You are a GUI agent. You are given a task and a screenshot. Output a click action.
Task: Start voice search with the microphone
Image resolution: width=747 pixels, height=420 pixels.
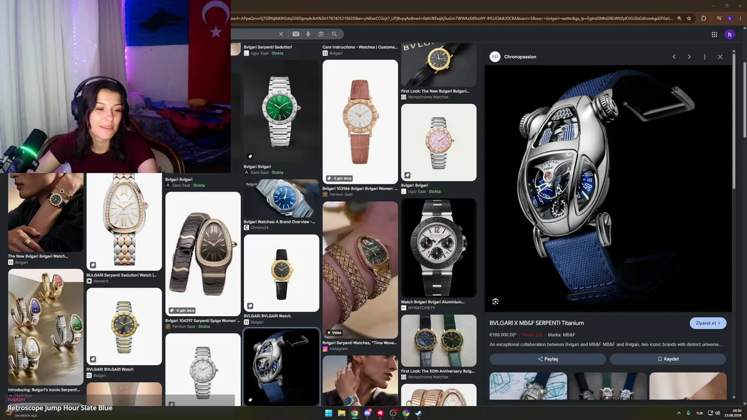pyautogui.click(x=308, y=34)
